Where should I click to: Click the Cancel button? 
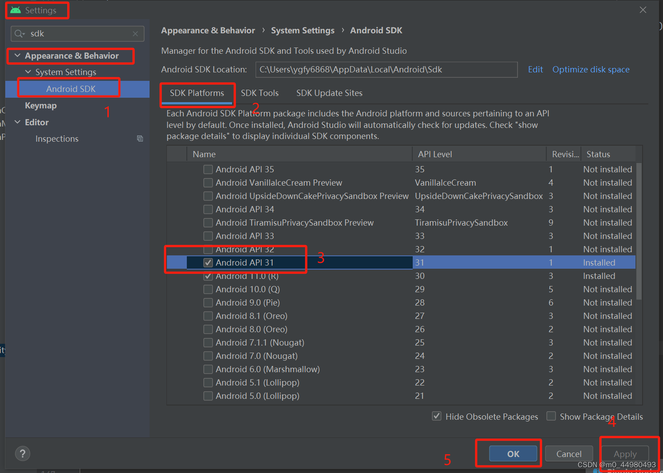569,454
